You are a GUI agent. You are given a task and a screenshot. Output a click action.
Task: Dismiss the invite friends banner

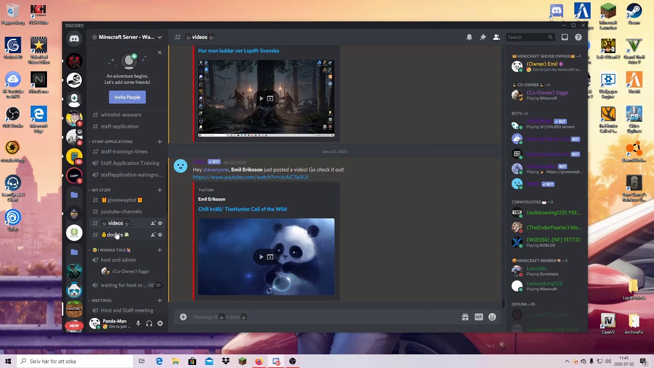click(x=159, y=52)
